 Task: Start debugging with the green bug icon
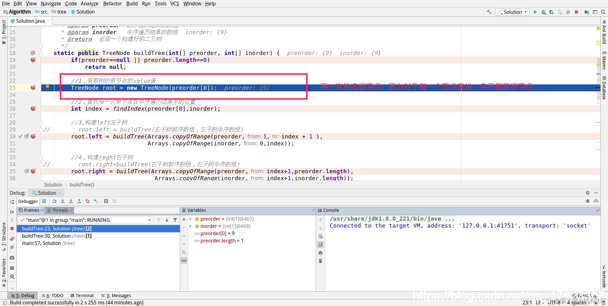click(x=543, y=12)
